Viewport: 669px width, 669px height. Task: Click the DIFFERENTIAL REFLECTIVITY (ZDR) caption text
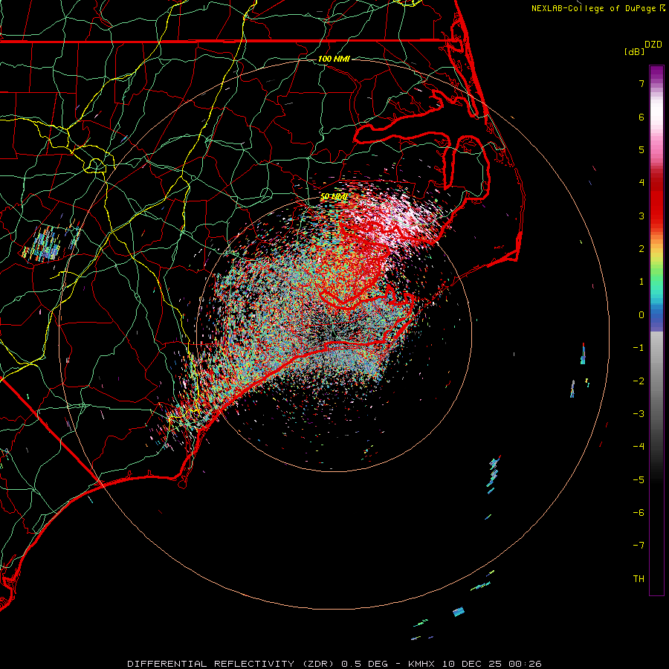233,664
